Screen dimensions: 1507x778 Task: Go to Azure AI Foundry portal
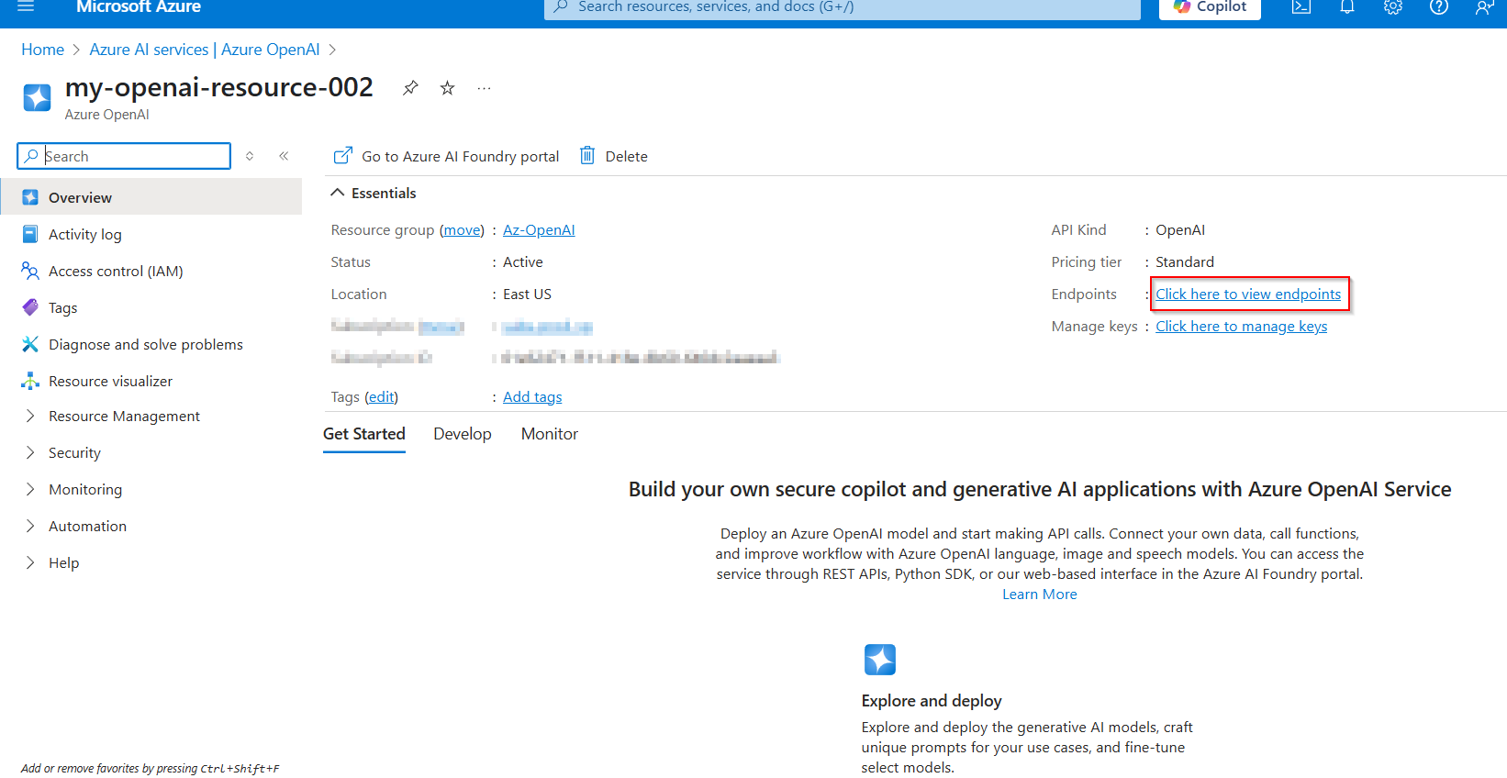tap(446, 156)
